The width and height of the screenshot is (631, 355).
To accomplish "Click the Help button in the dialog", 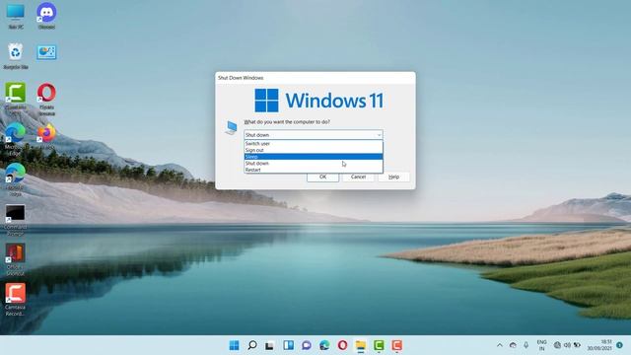I will pyautogui.click(x=393, y=177).
